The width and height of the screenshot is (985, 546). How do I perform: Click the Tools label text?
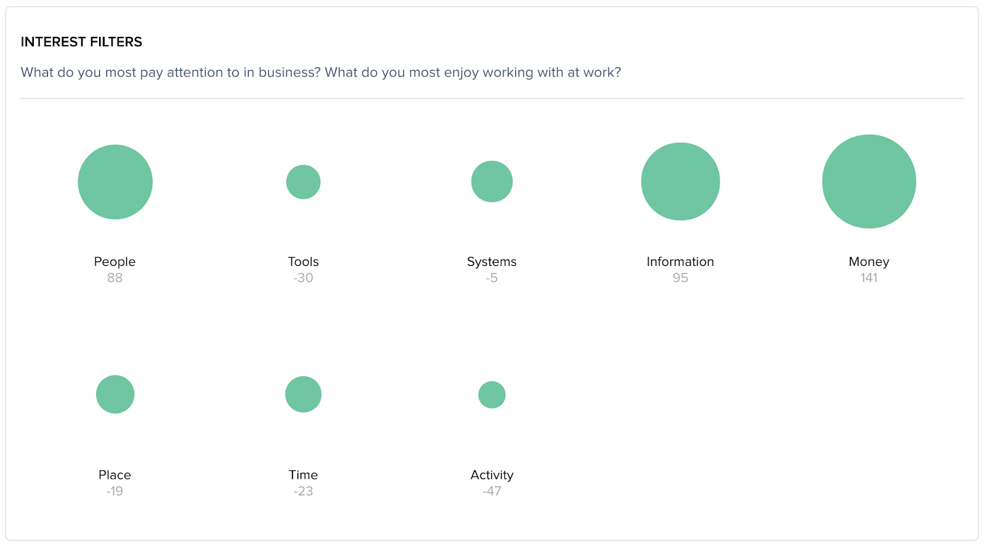(x=304, y=262)
